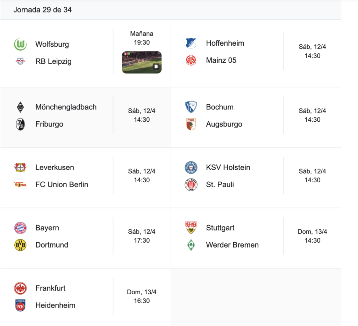
Task: Click the Dortmund BVB badge
Action: point(20,245)
